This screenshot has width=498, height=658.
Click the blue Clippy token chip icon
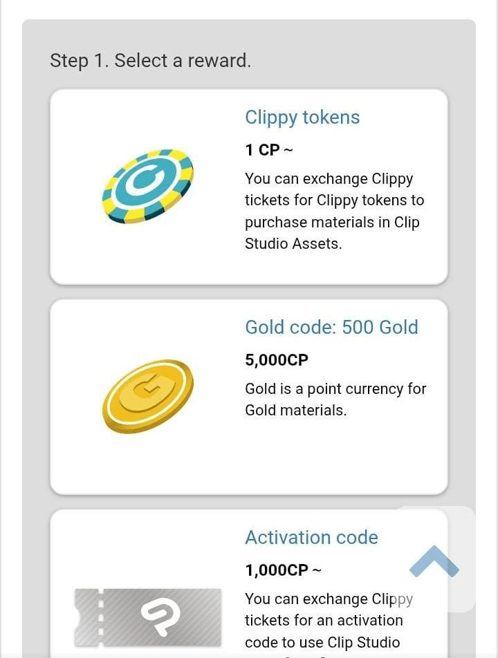(x=148, y=186)
